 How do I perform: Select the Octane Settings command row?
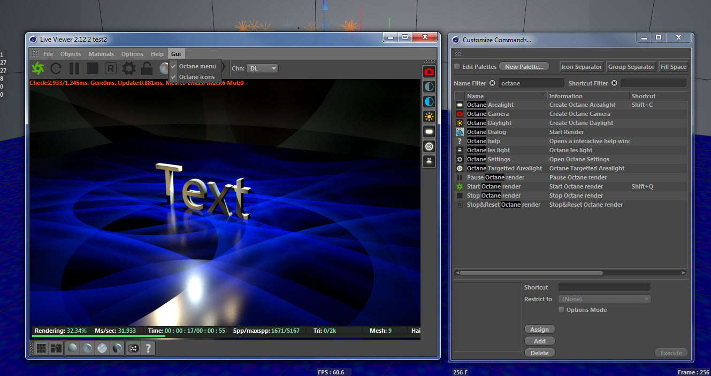pyautogui.click(x=571, y=159)
